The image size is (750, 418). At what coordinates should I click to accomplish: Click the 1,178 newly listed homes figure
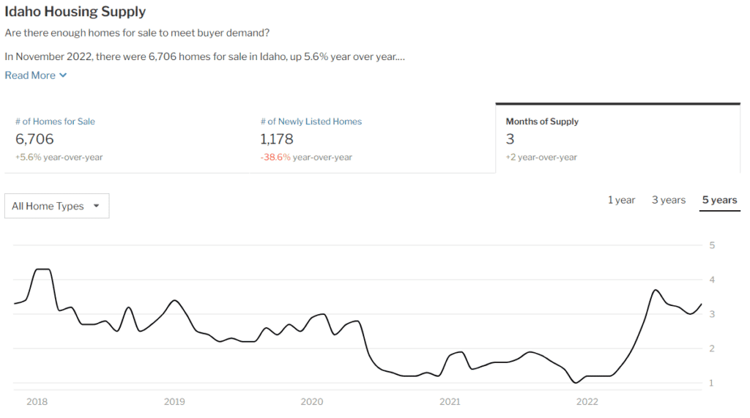(x=277, y=139)
